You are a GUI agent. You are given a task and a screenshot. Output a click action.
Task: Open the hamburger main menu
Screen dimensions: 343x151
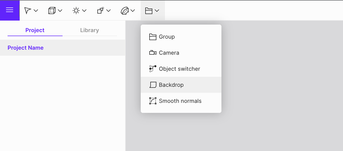10,10
